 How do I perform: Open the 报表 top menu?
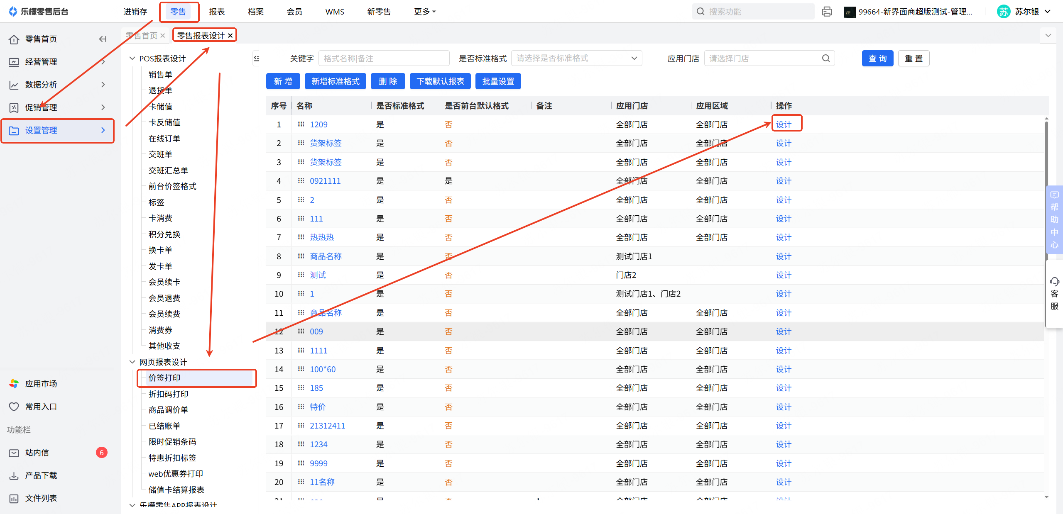pyautogui.click(x=217, y=12)
